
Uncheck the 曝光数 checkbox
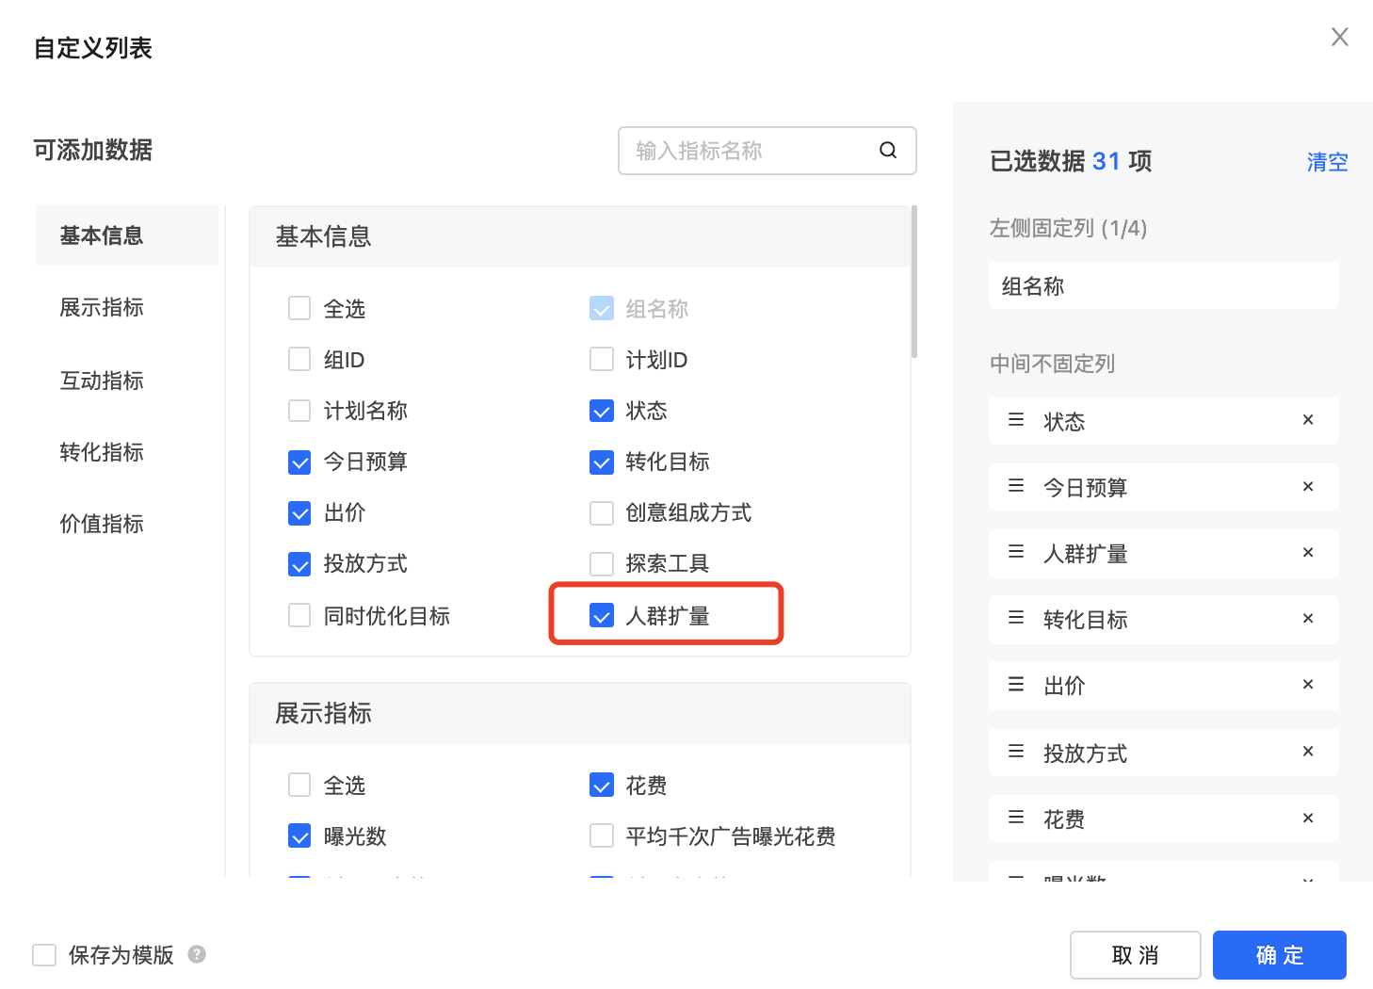point(299,835)
